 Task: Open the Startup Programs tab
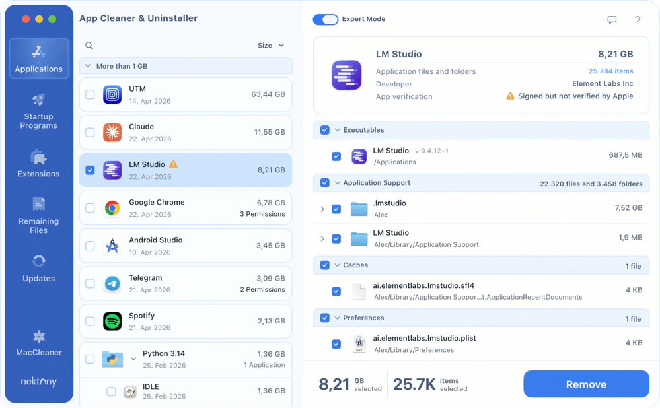39,112
